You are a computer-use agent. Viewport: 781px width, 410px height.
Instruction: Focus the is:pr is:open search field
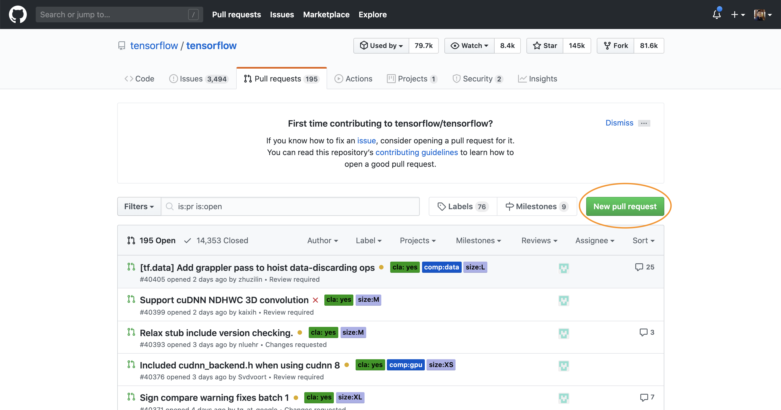tap(291, 206)
